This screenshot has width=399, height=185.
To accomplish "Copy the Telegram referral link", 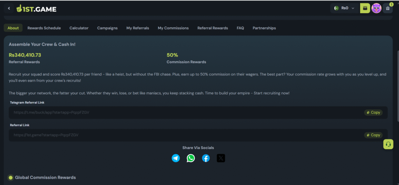I will click(x=373, y=112).
